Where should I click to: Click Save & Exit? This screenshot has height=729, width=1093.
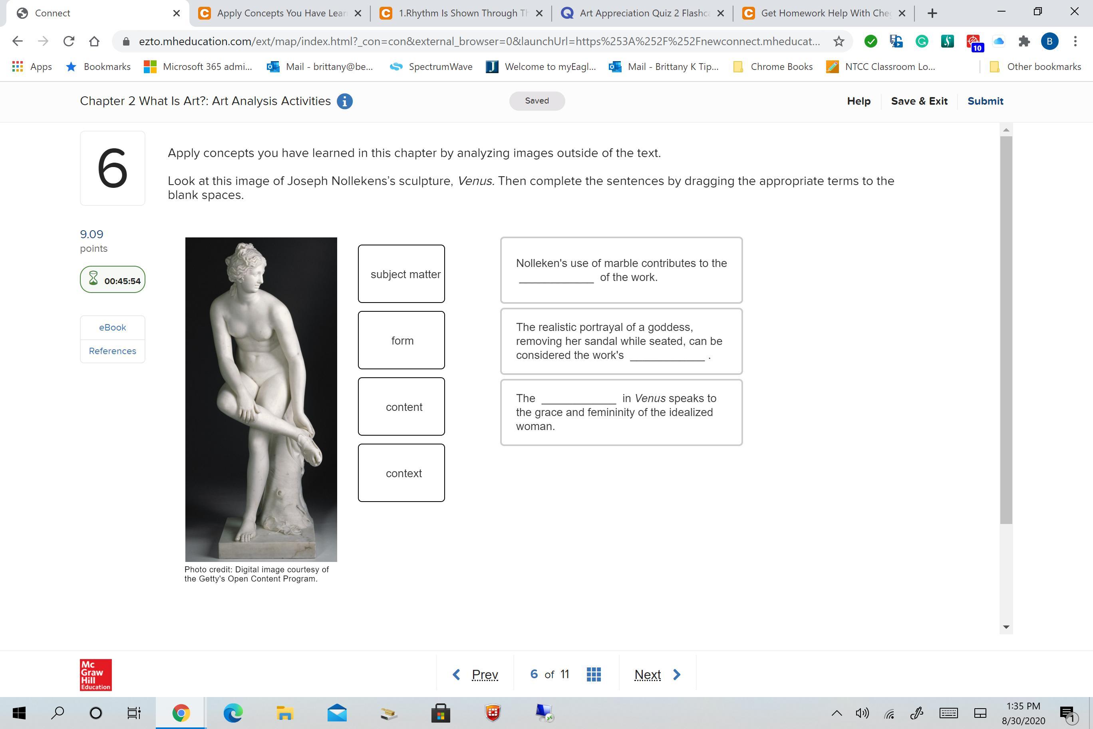point(919,101)
